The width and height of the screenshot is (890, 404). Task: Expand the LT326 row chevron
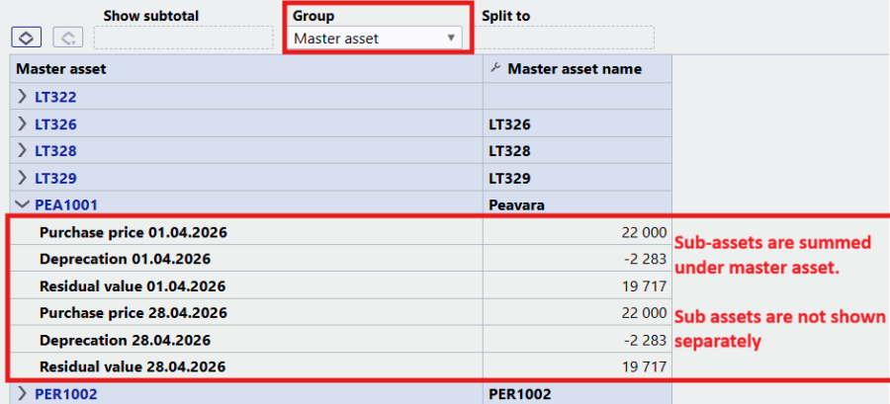click(22, 124)
